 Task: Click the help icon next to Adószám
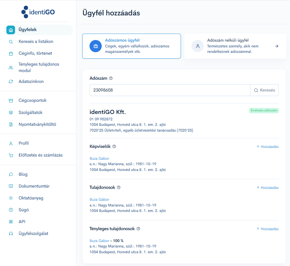pyautogui.click(x=111, y=78)
